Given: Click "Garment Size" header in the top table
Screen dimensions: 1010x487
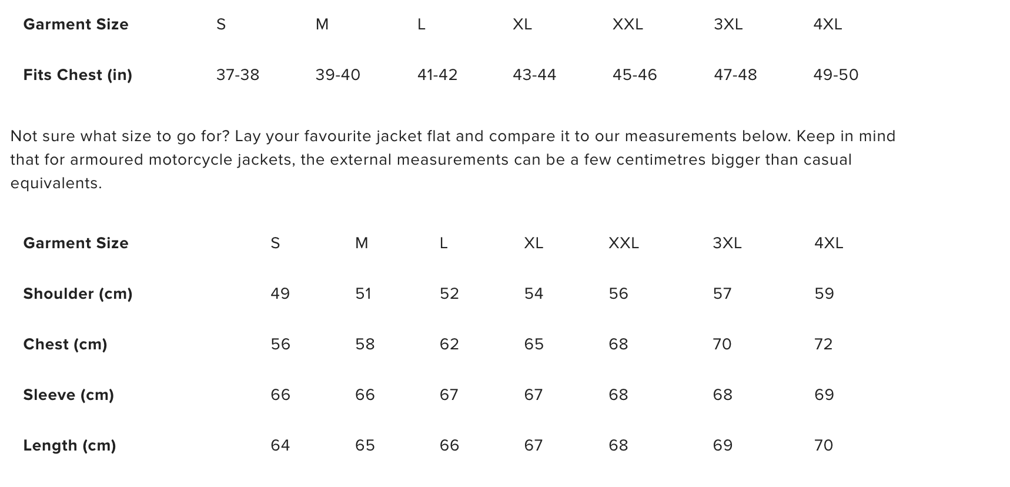Looking at the screenshot, I should click(76, 24).
